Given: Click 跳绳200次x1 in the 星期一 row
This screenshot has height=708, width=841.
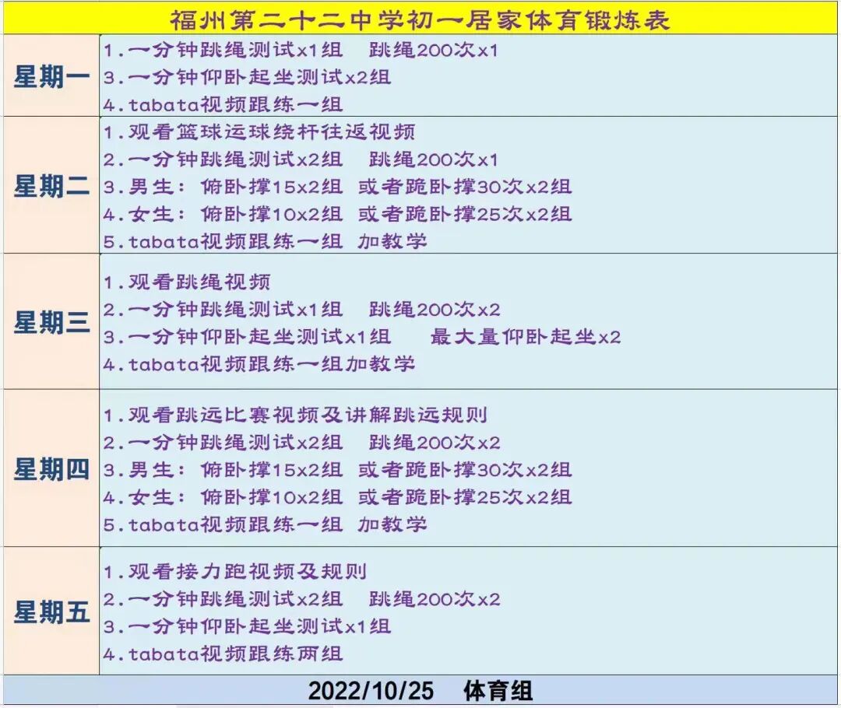Looking at the screenshot, I should [x=434, y=50].
